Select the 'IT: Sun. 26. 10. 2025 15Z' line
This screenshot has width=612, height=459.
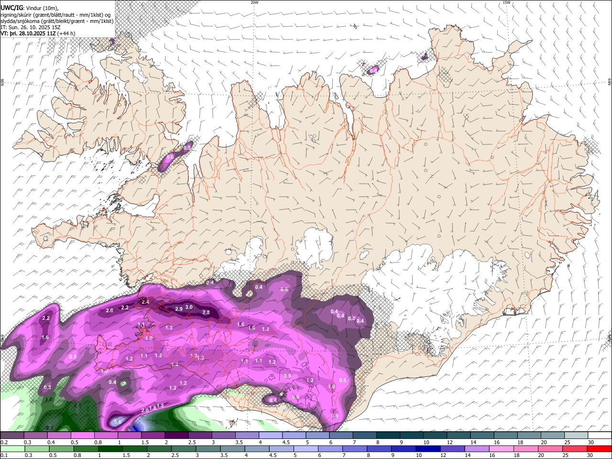30,27
